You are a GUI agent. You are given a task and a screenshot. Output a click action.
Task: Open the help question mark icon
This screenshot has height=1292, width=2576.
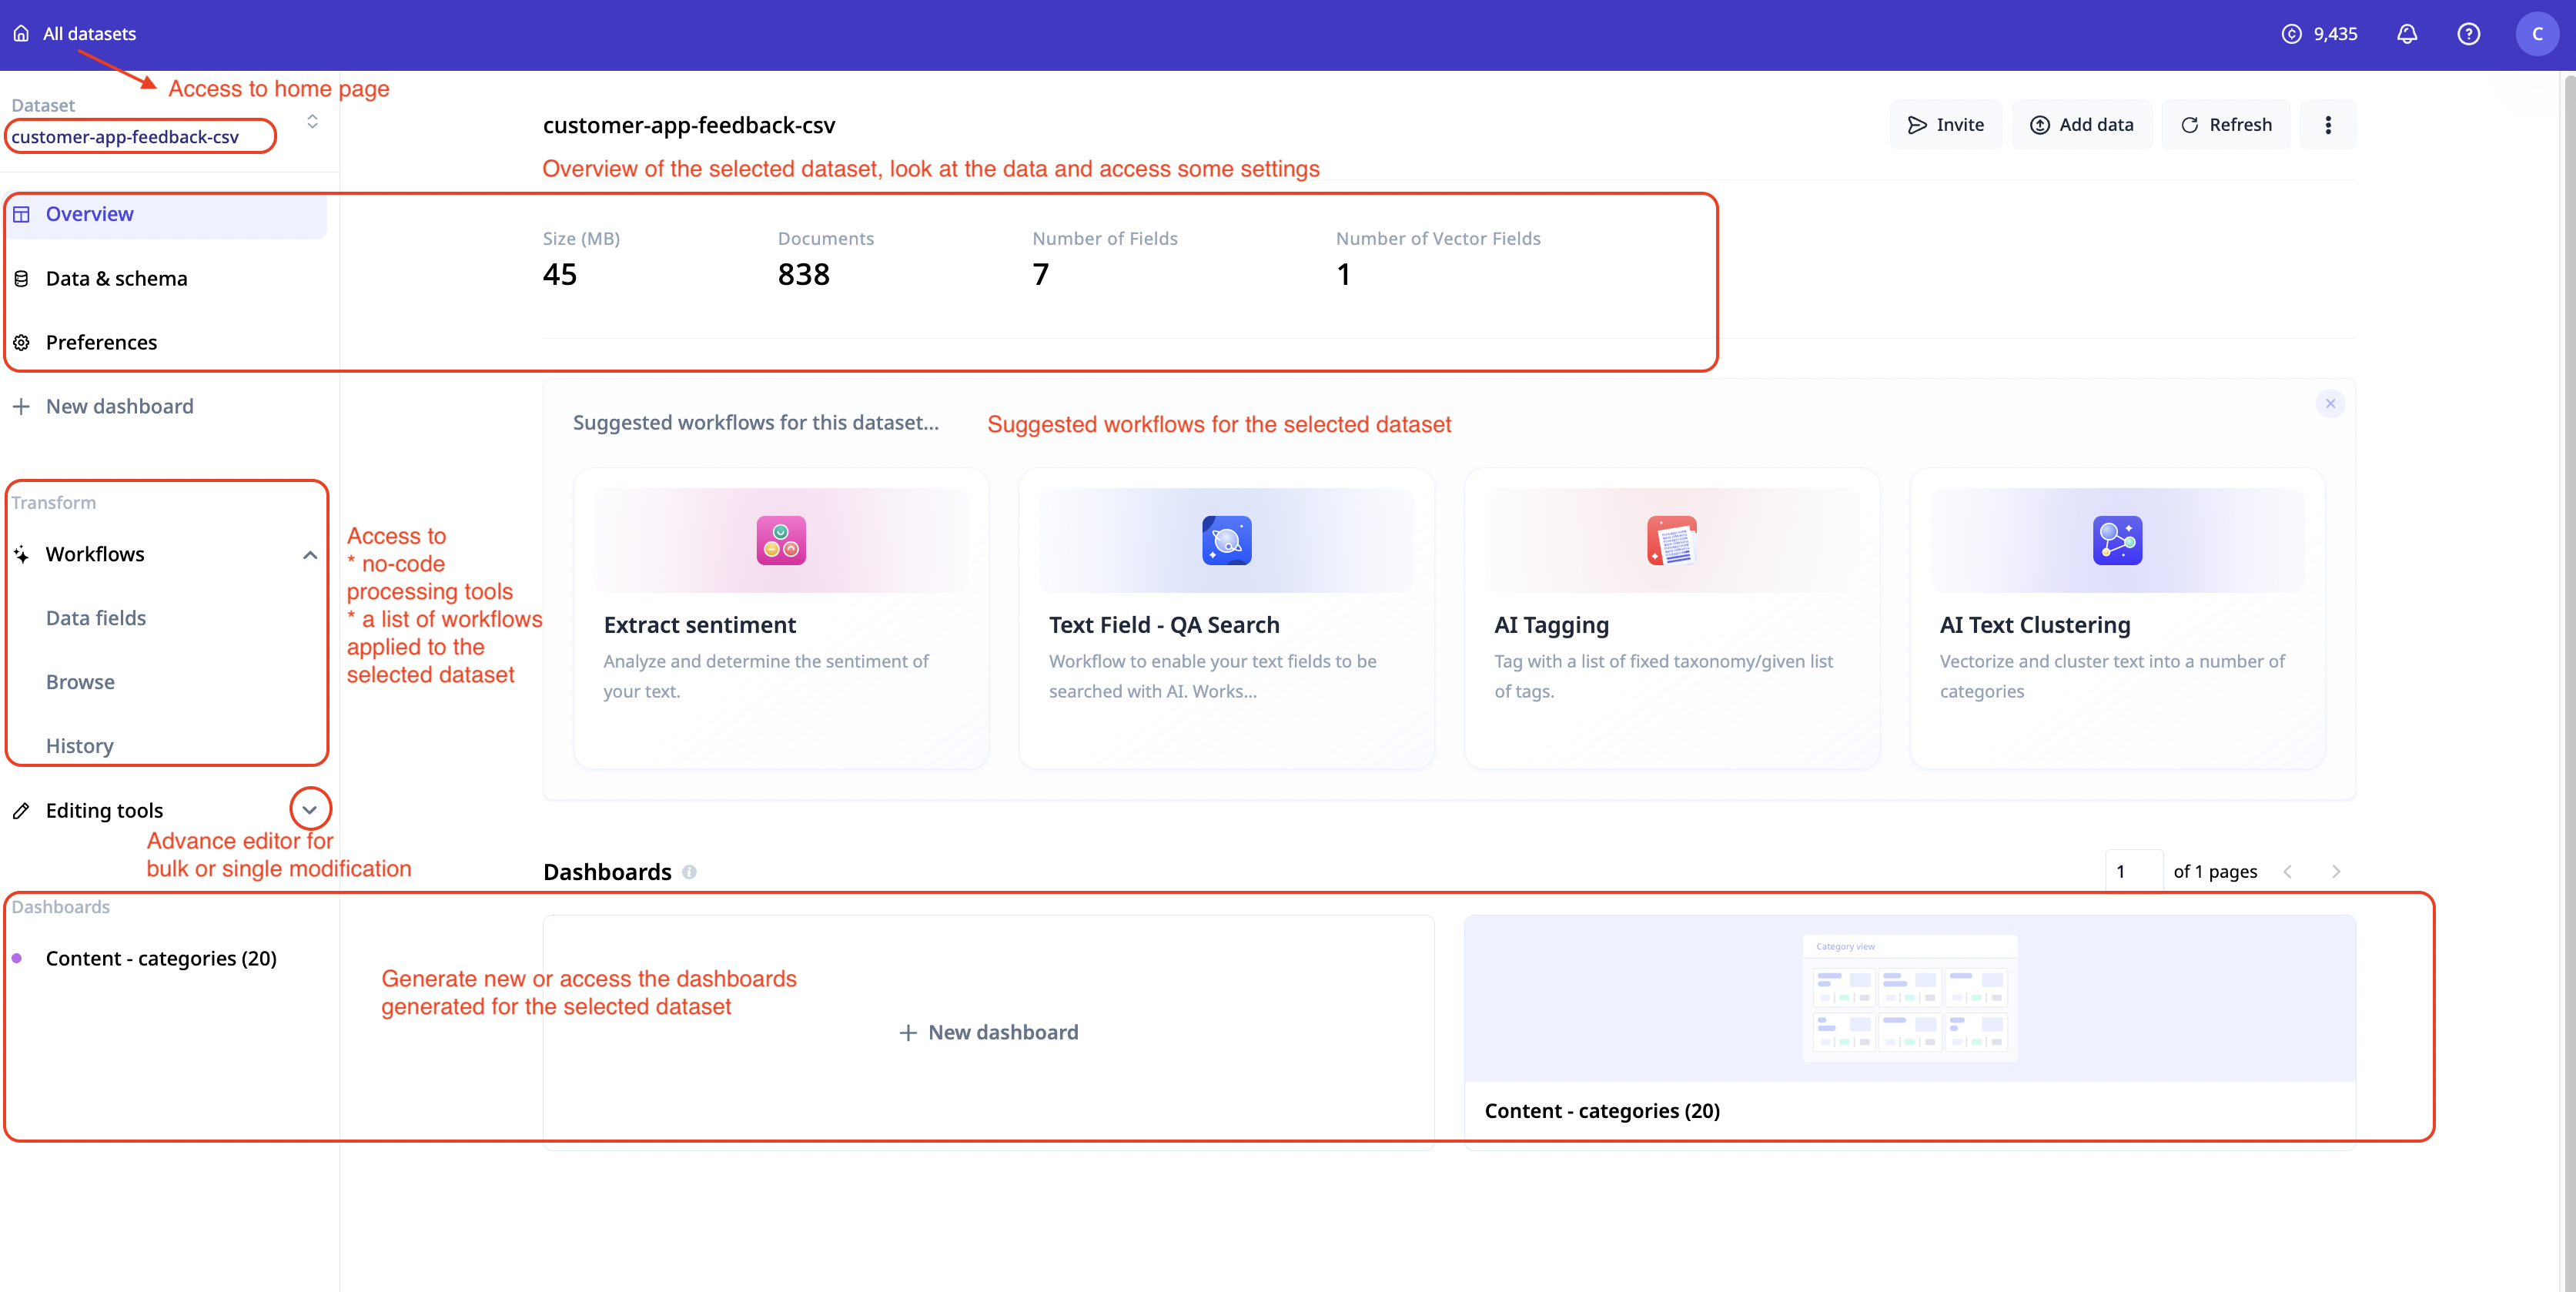pyautogui.click(x=2468, y=34)
